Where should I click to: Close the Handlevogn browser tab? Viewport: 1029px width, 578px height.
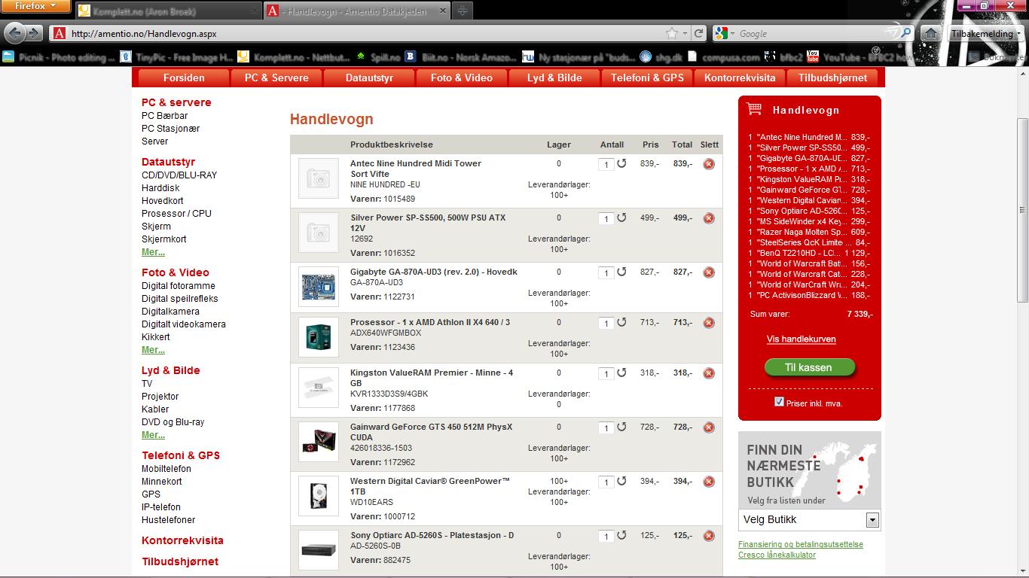(442, 11)
